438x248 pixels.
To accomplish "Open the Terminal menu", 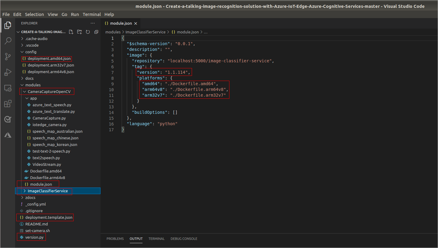I will tap(92, 14).
